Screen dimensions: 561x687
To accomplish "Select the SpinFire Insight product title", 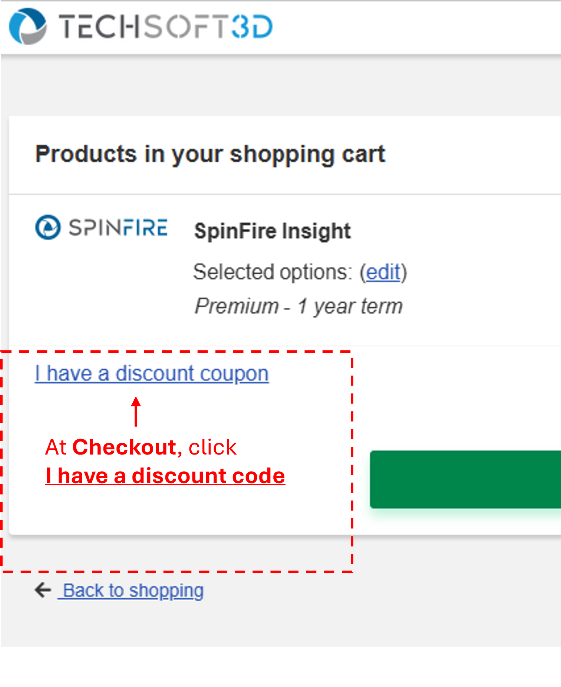I will (x=273, y=231).
